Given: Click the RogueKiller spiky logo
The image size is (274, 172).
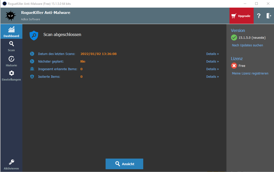Looking at the screenshot, I should pyautogui.click(x=11, y=16).
